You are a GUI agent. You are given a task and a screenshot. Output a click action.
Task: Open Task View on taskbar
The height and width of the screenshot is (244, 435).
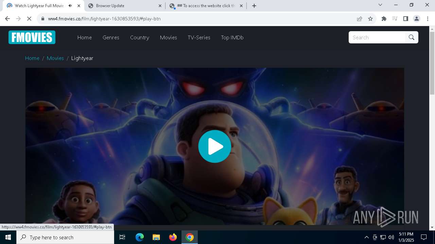(x=122, y=237)
